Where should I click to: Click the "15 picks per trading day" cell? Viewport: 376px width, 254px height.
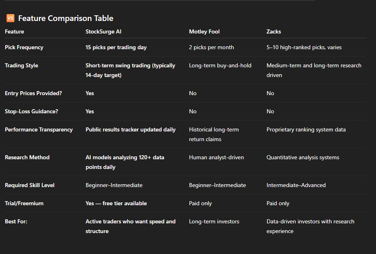pyautogui.click(x=116, y=47)
